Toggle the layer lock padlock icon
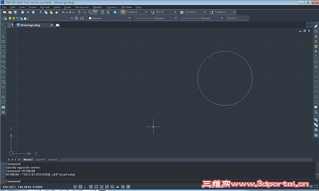Image resolution: width=319 pixels, height=191 pixels. (21, 19)
